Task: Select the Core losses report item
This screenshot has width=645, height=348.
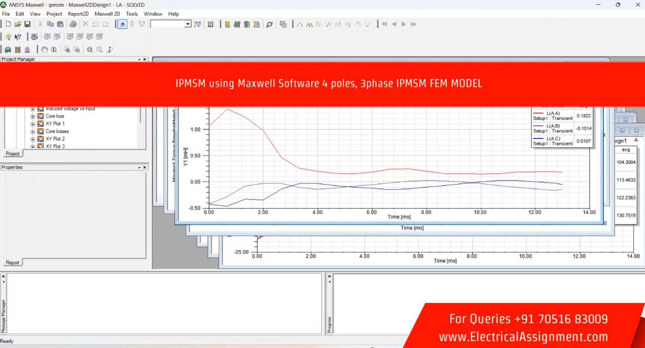Action: click(57, 131)
